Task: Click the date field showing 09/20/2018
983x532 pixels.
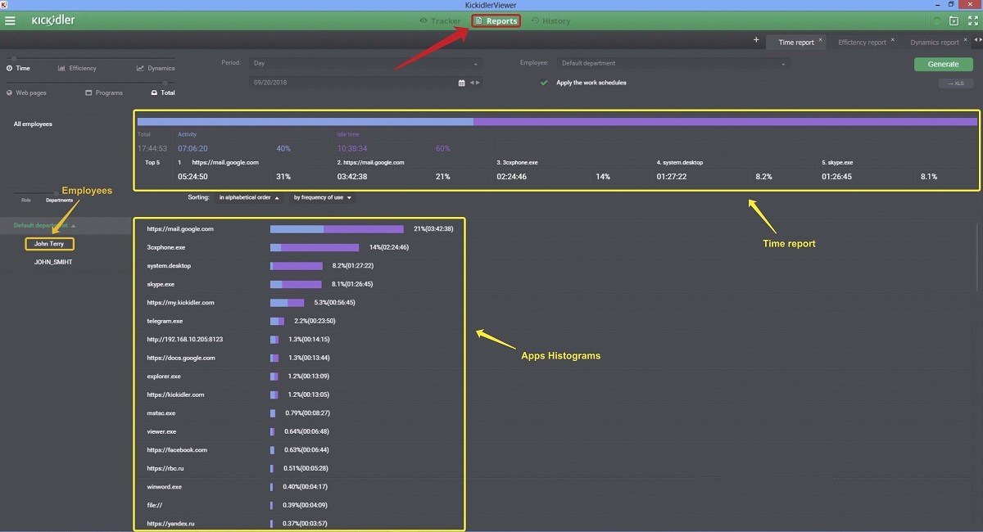Action: (x=354, y=83)
